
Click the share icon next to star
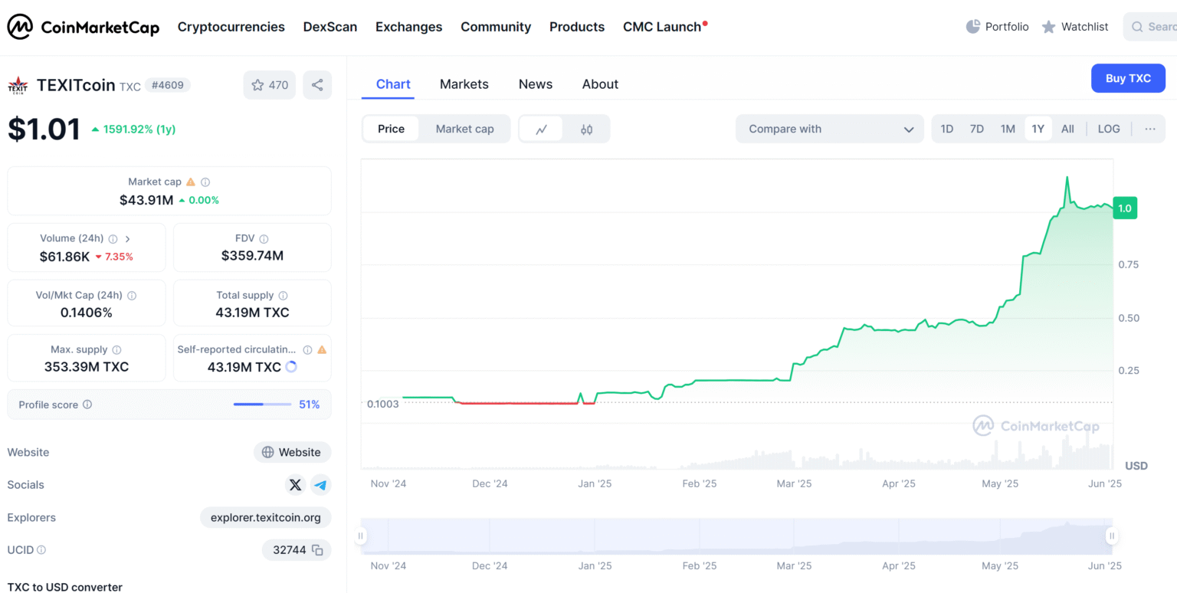(x=317, y=85)
